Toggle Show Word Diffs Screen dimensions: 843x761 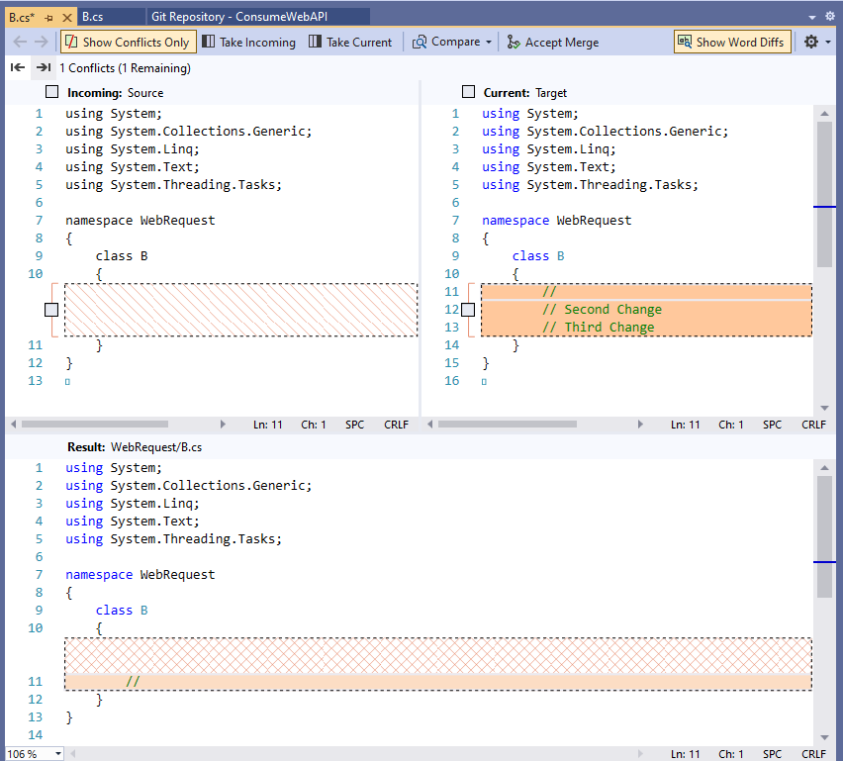coord(731,42)
